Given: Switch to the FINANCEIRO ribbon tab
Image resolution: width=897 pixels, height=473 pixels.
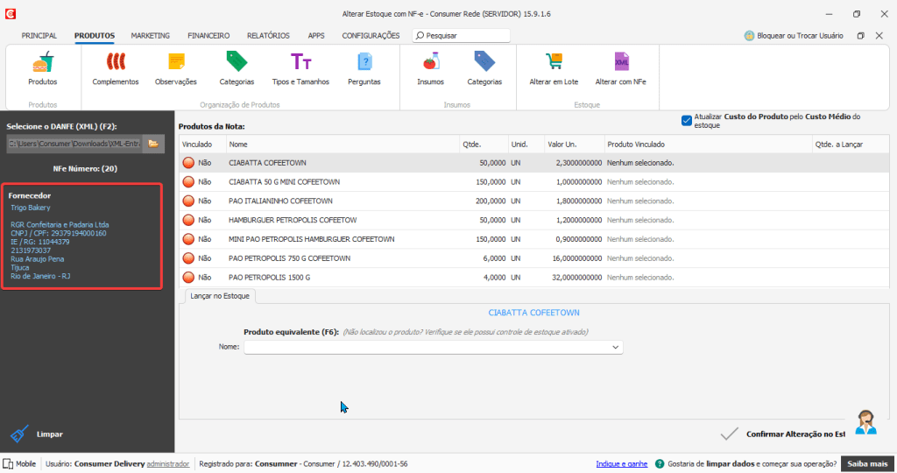Looking at the screenshot, I should 208,36.
